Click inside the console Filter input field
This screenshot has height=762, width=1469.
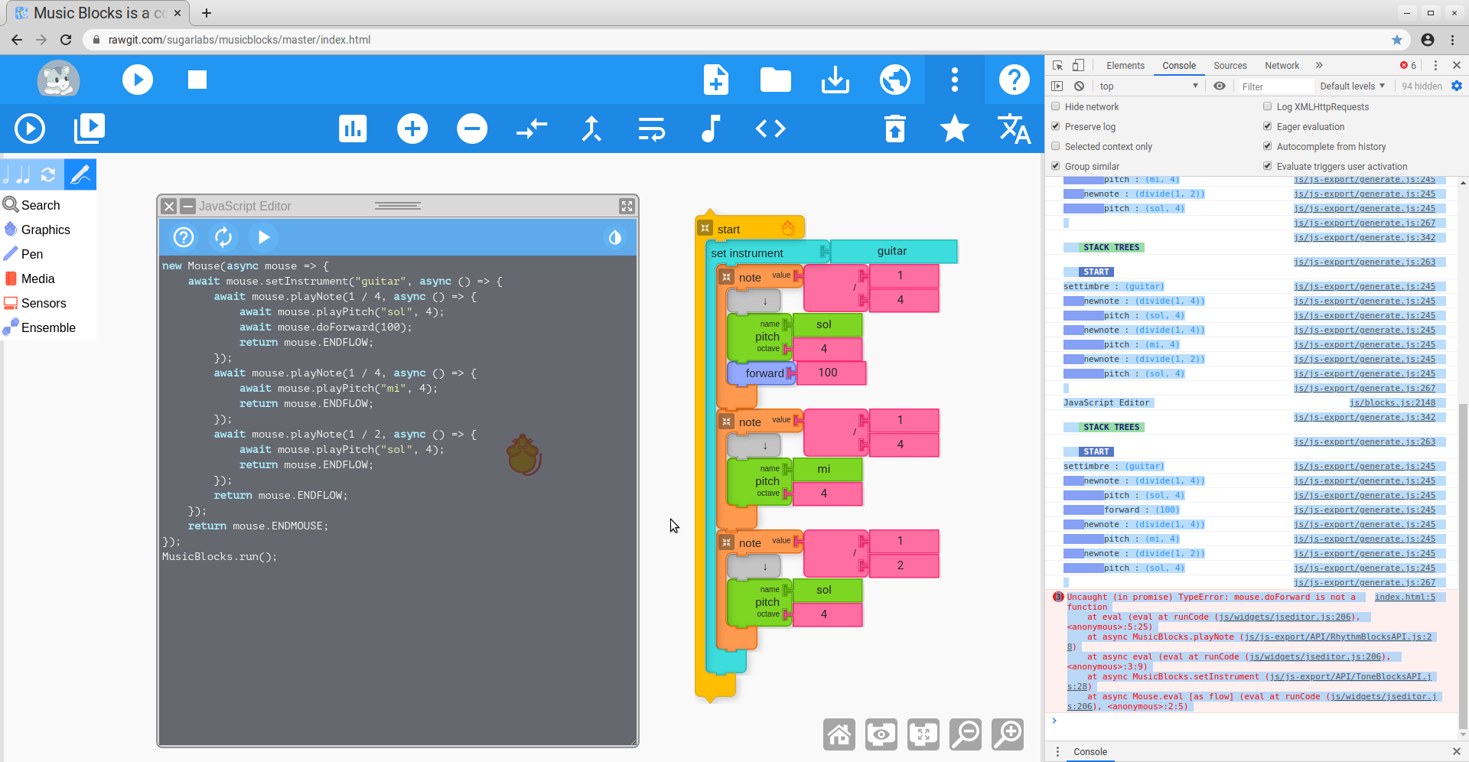pyautogui.click(x=1274, y=86)
